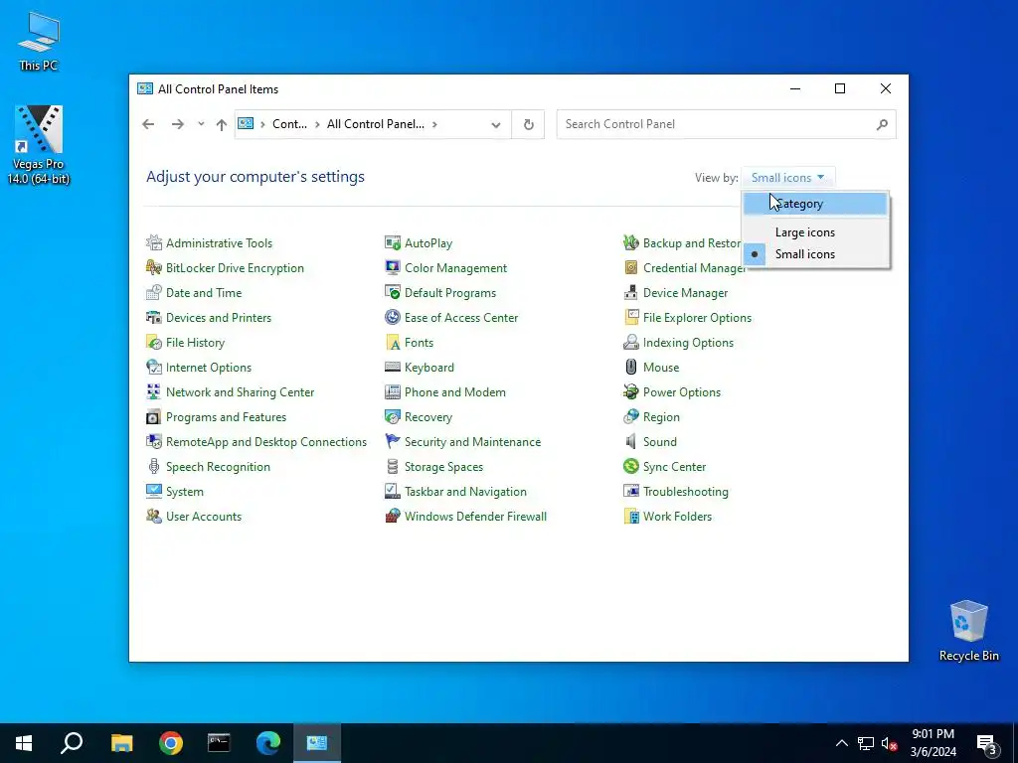The image size is (1018, 763).
Task: Open Microsoft Edge from the taskbar
Action: [268, 743]
